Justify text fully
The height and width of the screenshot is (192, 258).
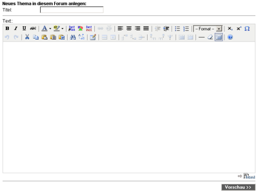coord(146,28)
